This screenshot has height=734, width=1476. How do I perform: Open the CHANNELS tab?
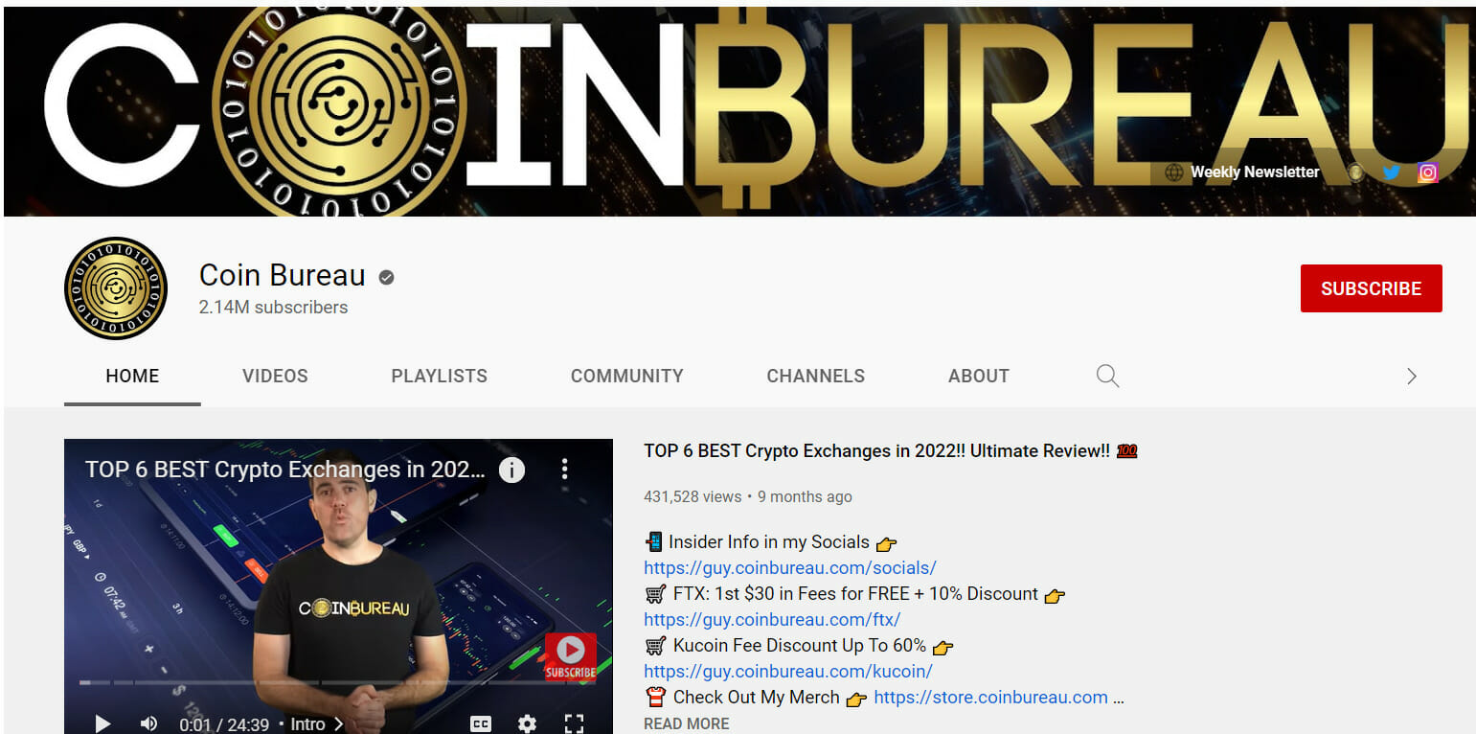[x=816, y=376]
